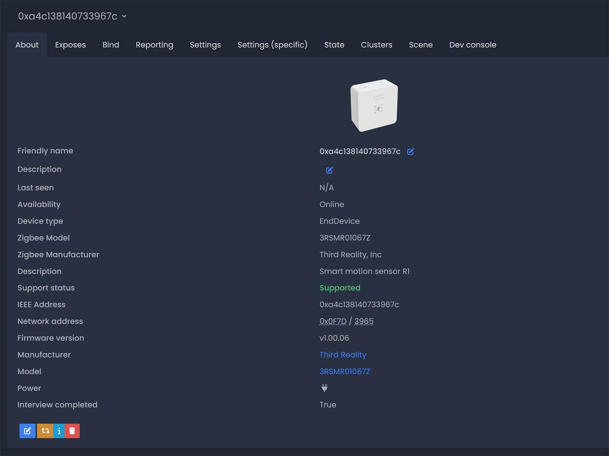Click the interview device info button
The image size is (609, 456).
tap(59, 431)
